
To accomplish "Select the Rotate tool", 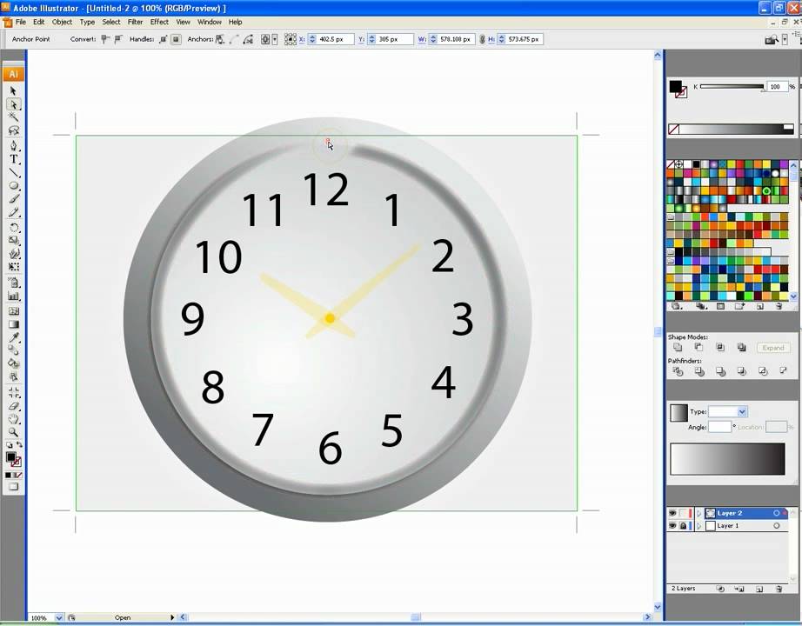I will coord(13,228).
